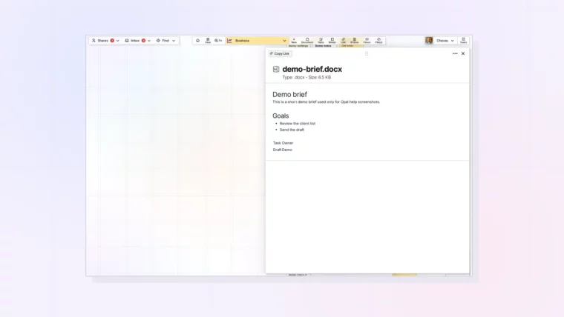Image resolution: width=564 pixels, height=317 pixels.
Task: Click the 1x zoom level icon
Action: tap(218, 41)
